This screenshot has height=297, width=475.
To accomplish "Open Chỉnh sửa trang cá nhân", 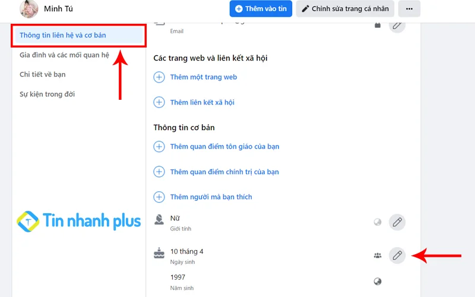I will coord(345,9).
